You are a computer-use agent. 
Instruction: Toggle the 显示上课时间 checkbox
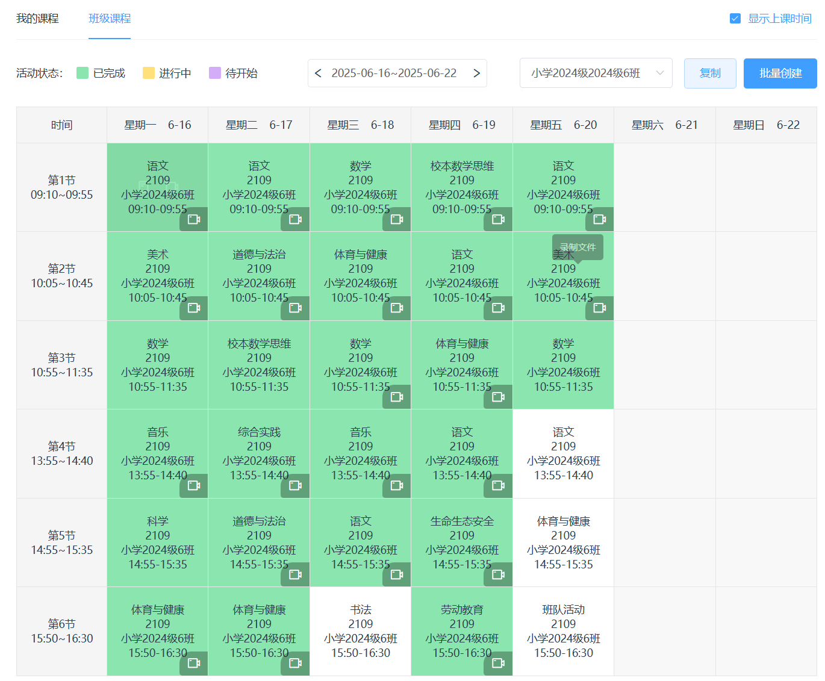pyautogui.click(x=735, y=19)
